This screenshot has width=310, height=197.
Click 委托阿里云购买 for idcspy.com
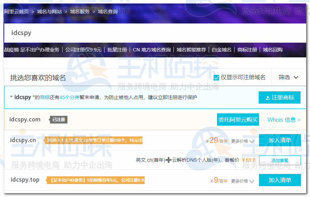(x=238, y=120)
